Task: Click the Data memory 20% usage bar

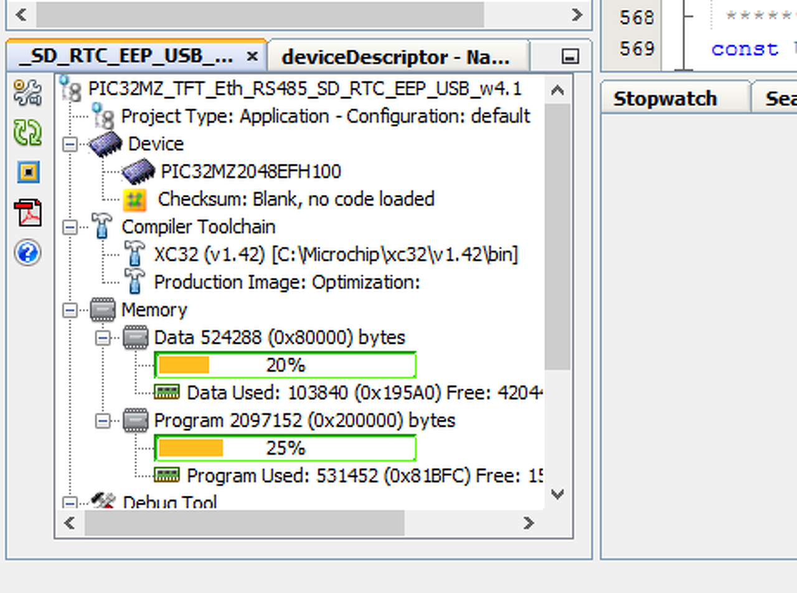Action: point(285,365)
